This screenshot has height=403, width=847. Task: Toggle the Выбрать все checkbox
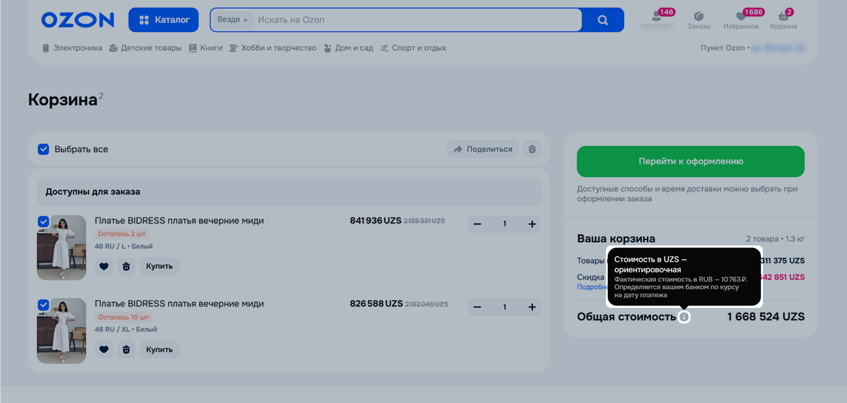(x=44, y=149)
